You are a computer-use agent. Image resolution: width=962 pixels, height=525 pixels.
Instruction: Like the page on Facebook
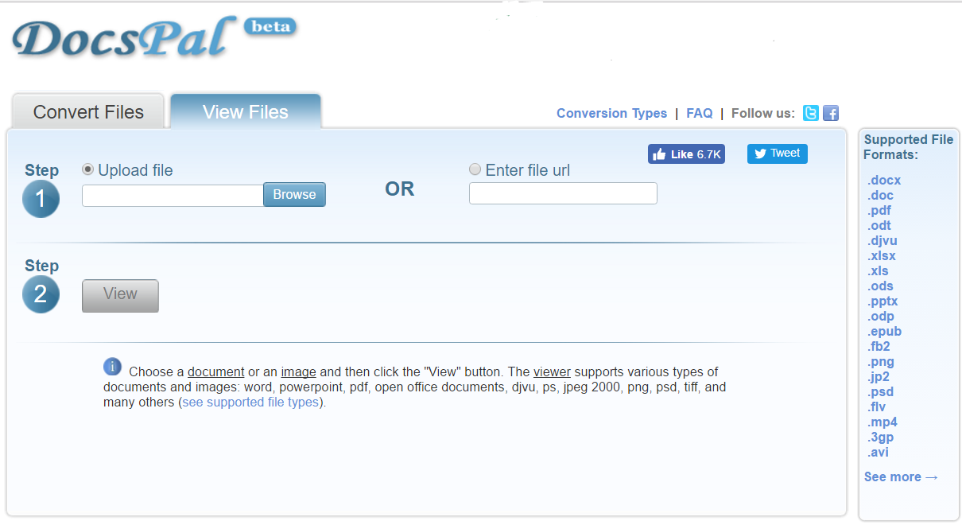click(686, 154)
